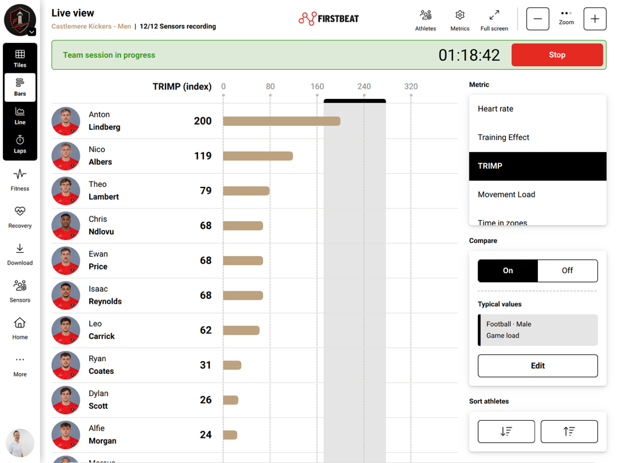Select the Bars view
The width and height of the screenshot is (618, 463).
[x=20, y=87]
